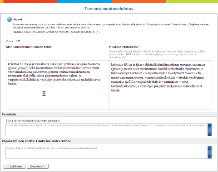Click the Perustelu section header bar
Viewport: 218px width, 172px height.
tap(109, 115)
